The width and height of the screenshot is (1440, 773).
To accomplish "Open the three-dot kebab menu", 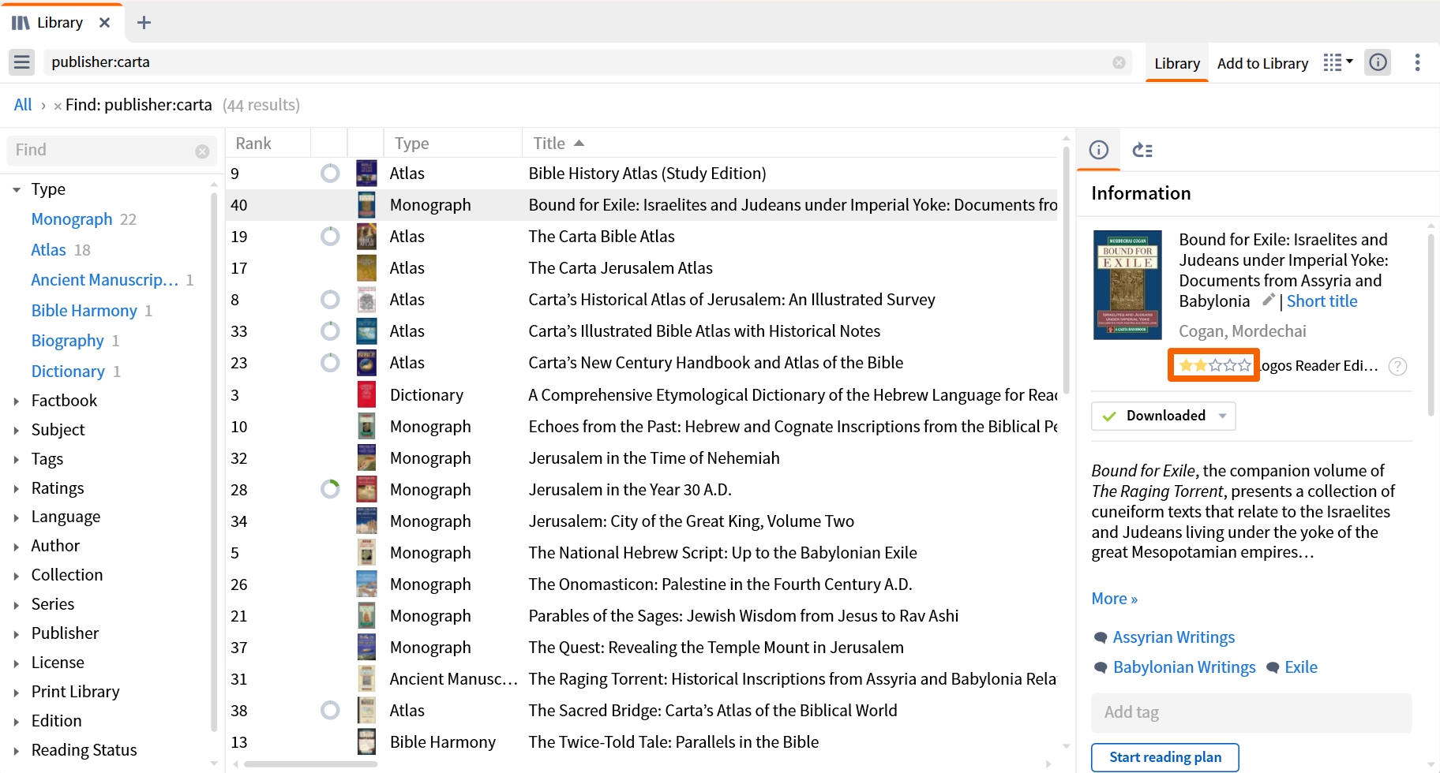I will (1418, 62).
